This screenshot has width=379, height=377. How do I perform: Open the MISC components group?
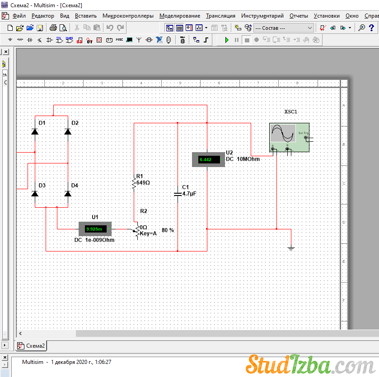coord(119,40)
